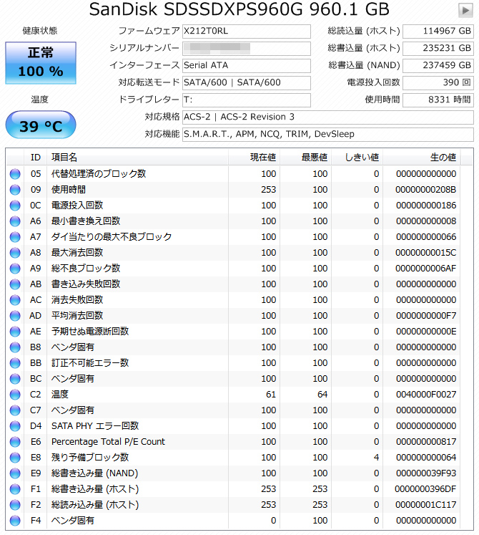Click the 39 °C temperature indicator
The height and width of the screenshot is (535, 479).
pos(41,125)
